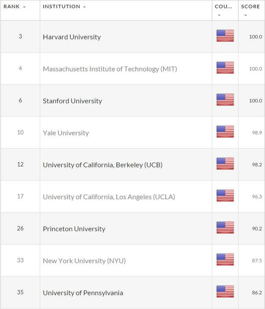Sort the table by the Rank column

click(x=15, y=7)
